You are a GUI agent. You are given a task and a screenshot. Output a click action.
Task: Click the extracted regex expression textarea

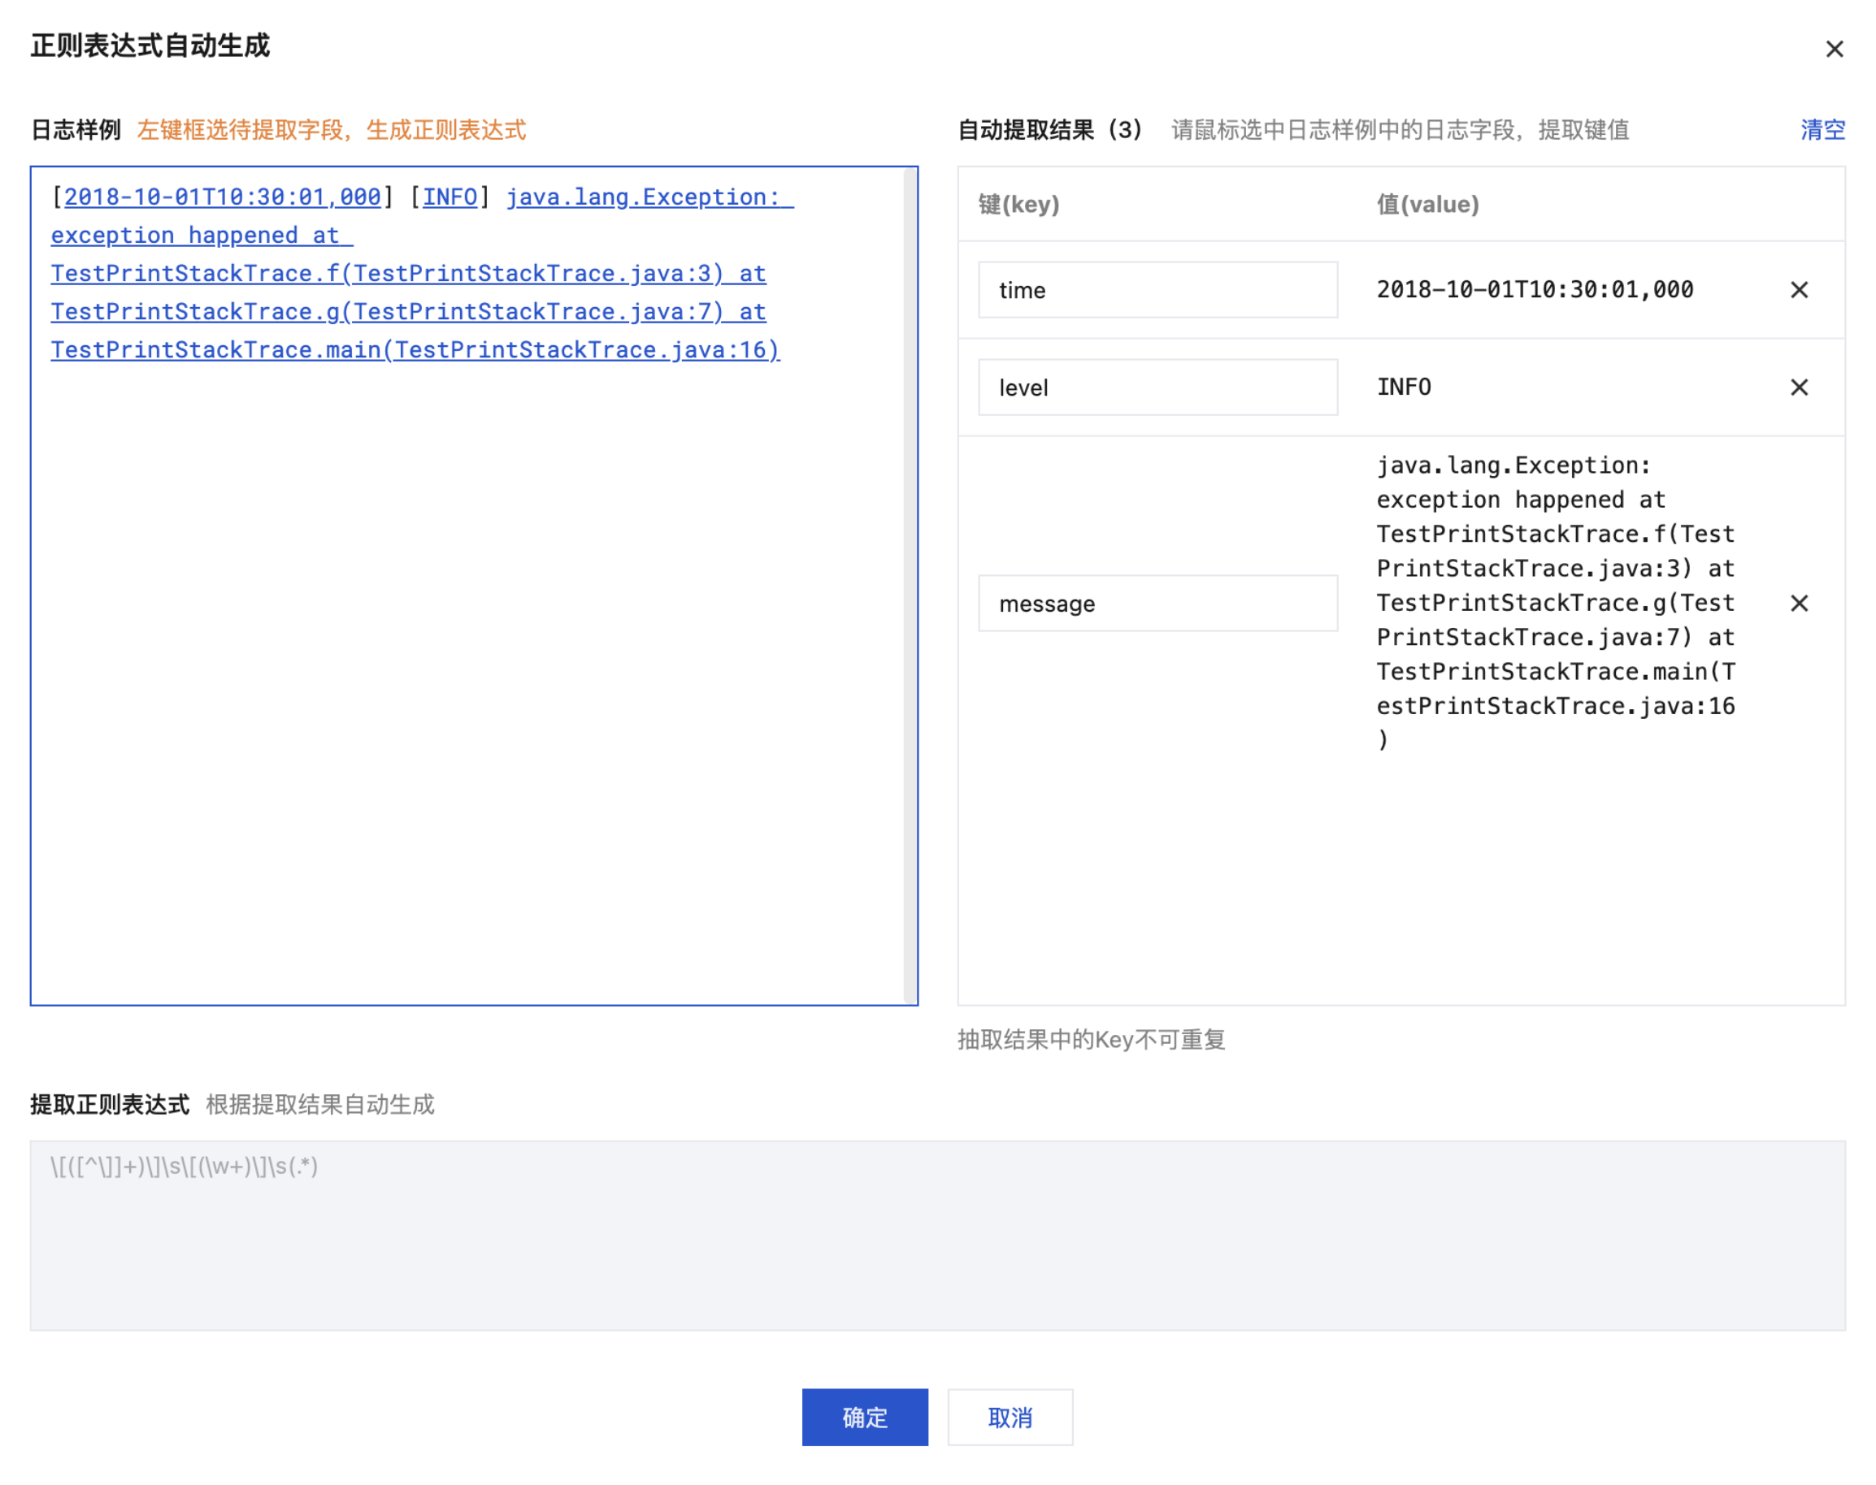tap(936, 1235)
